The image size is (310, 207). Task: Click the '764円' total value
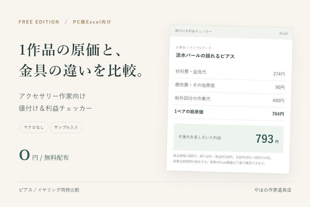(278, 114)
